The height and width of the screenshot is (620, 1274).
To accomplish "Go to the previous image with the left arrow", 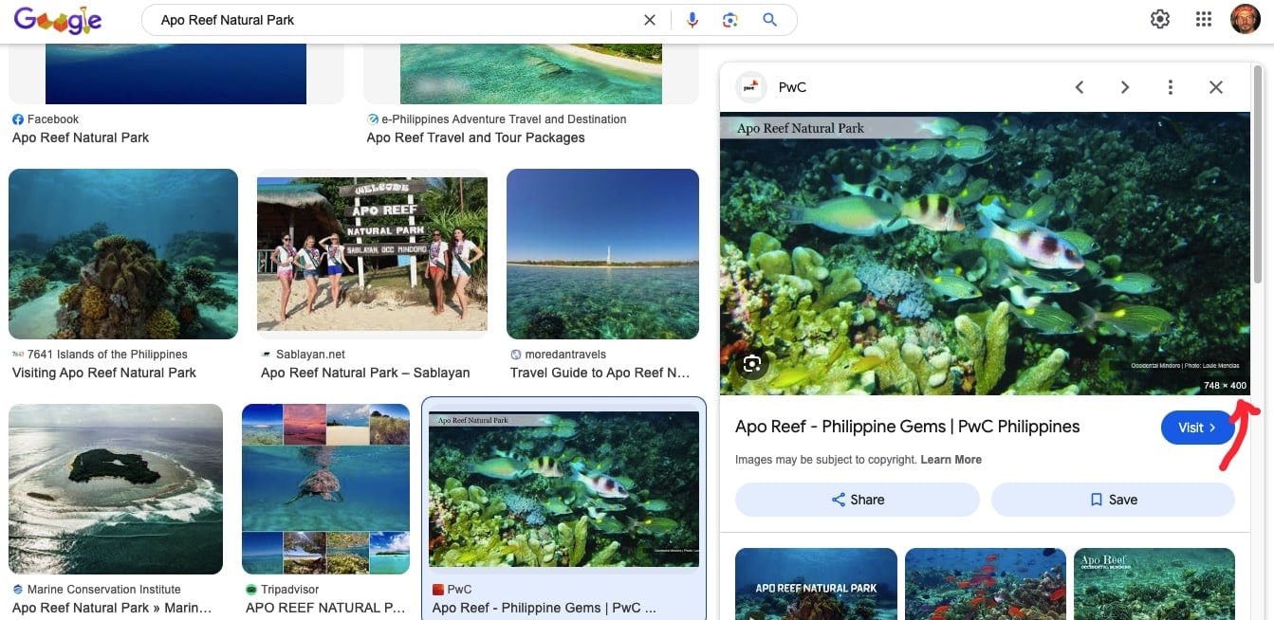I will tap(1080, 86).
